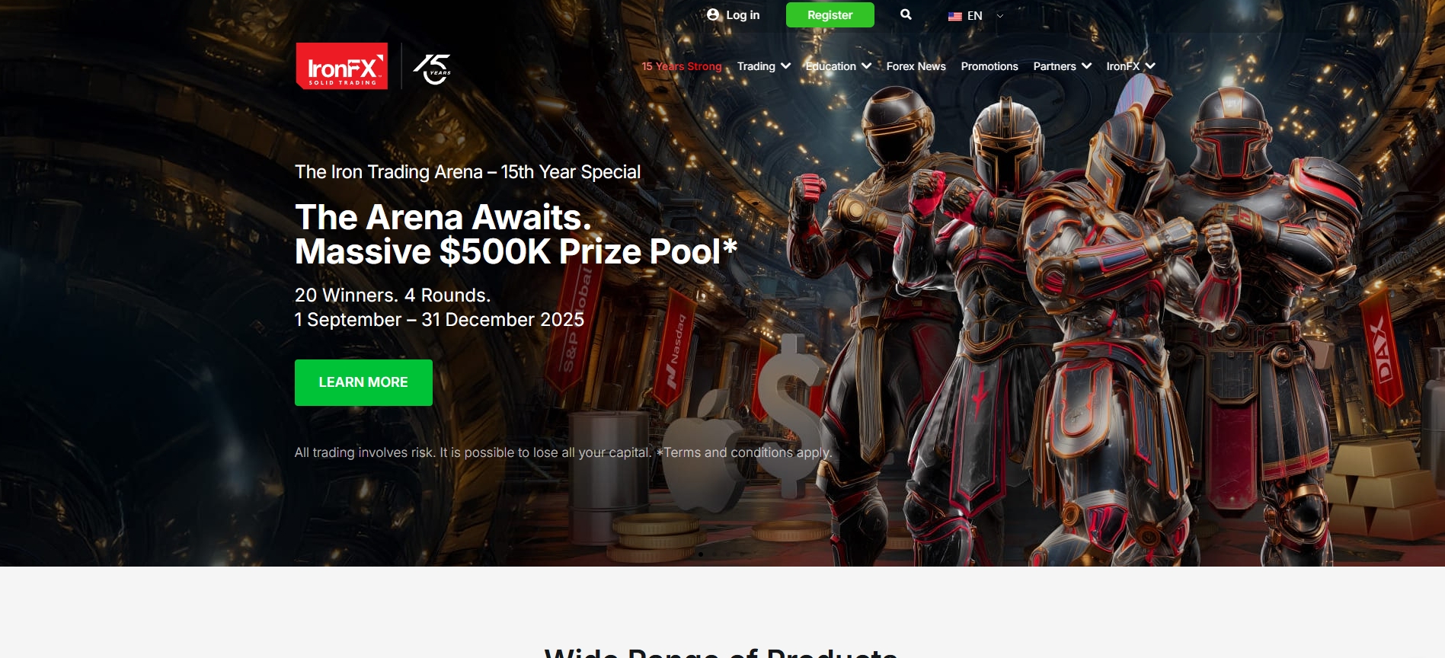This screenshot has width=1445, height=658.
Task: Open the search magnifier icon
Action: coord(906,14)
